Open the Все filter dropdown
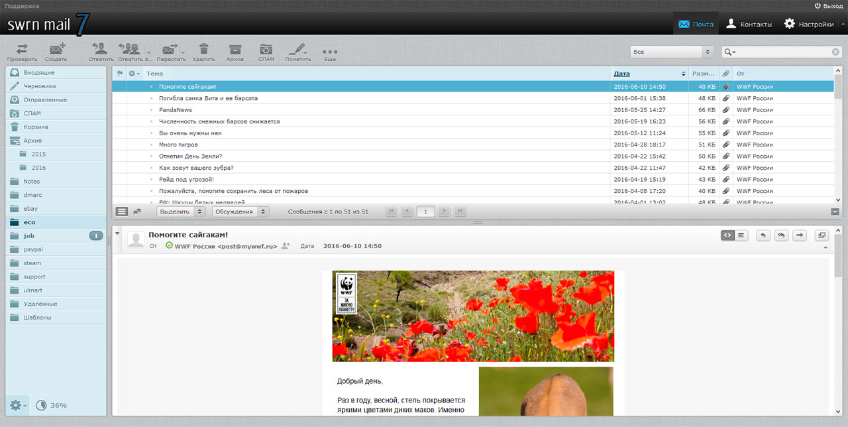The width and height of the screenshot is (848, 427). [x=670, y=52]
